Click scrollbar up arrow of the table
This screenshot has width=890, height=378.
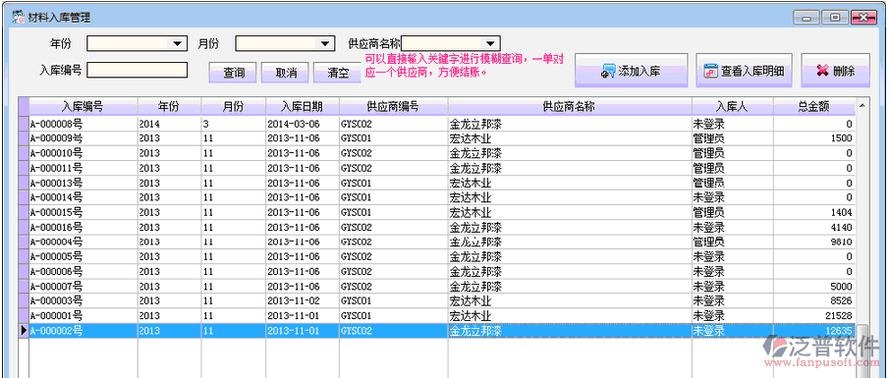[862, 106]
